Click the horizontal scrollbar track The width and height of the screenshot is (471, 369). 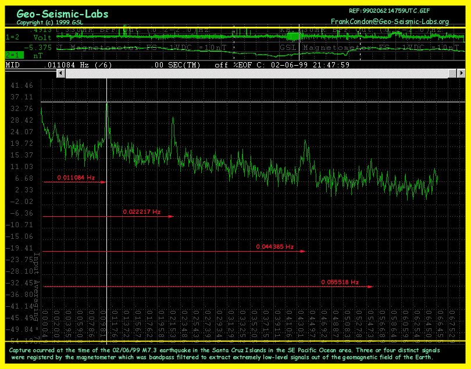[x=257, y=73]
